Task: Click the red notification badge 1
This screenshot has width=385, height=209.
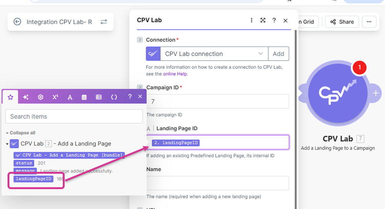Action: 360,67
